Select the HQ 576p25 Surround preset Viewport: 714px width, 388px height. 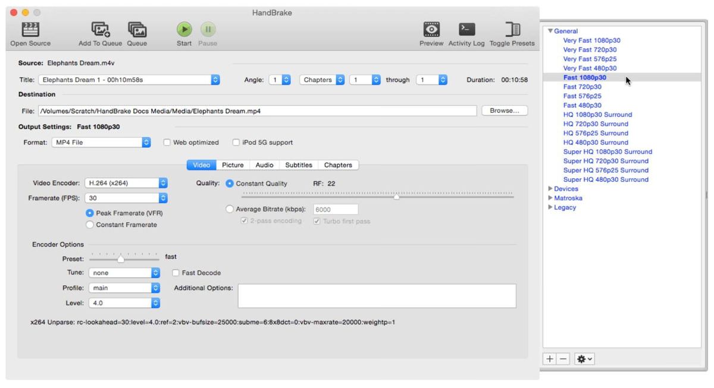(x=596, y=133)
